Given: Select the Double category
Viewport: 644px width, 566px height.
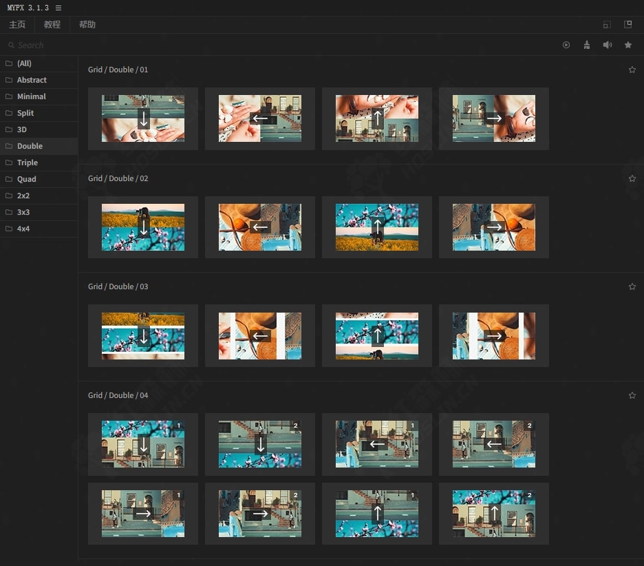Looking at the screenshot, I should 39,146.
